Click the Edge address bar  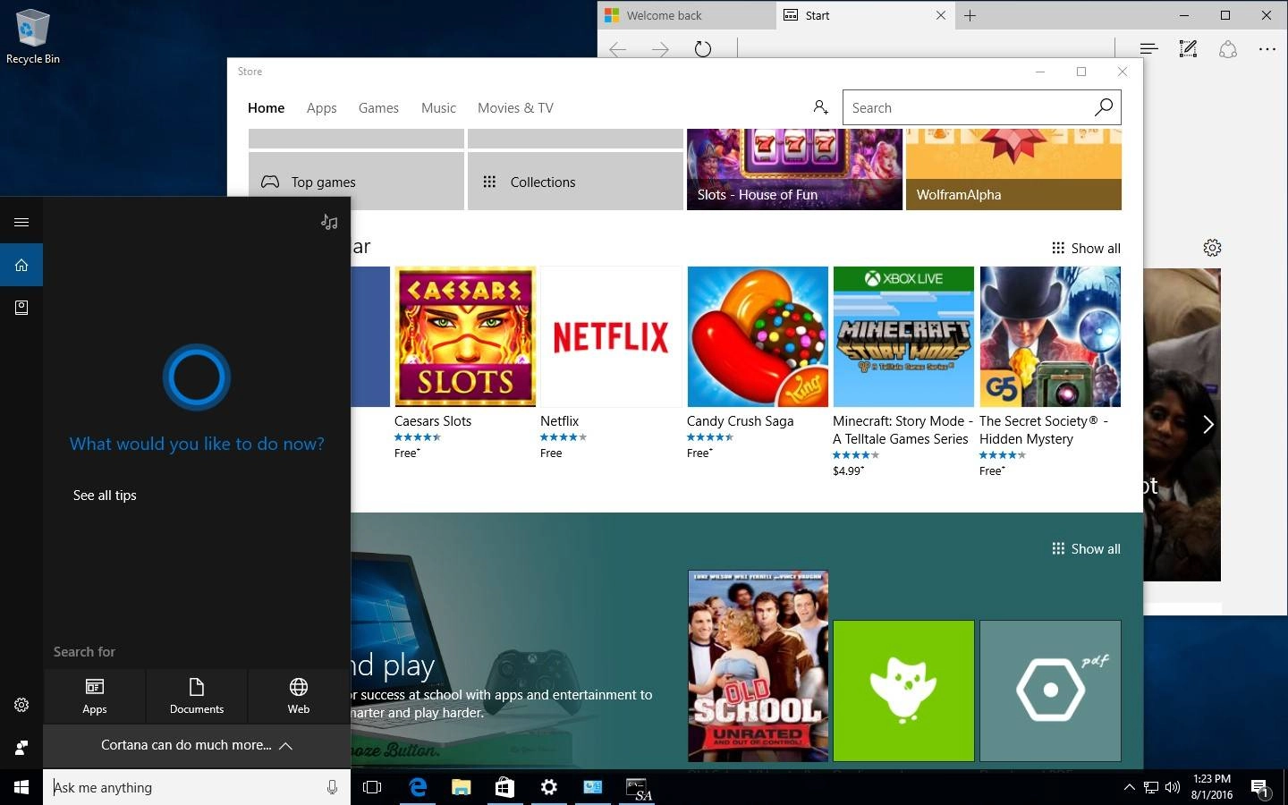coord(926,49)
